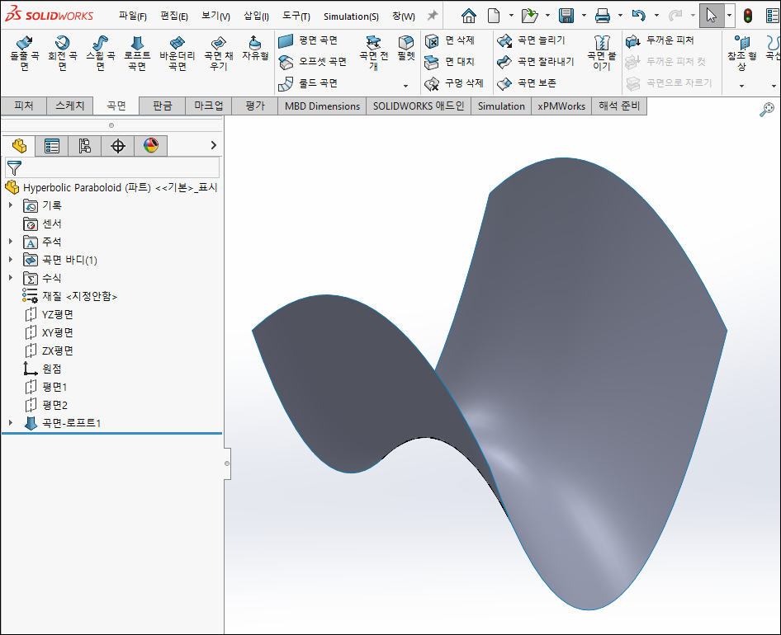Click the Untrim Surface tool (곡면 보존)
Screen dimensions: 781x635
527,83
